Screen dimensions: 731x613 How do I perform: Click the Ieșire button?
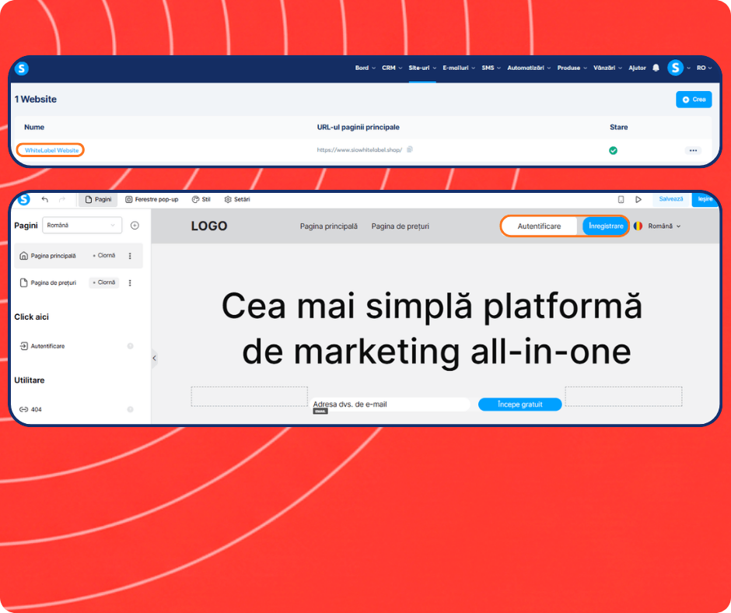705,199
